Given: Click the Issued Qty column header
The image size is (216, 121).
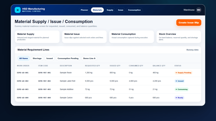Looking at the screenshot, I should tap(115, 66).
